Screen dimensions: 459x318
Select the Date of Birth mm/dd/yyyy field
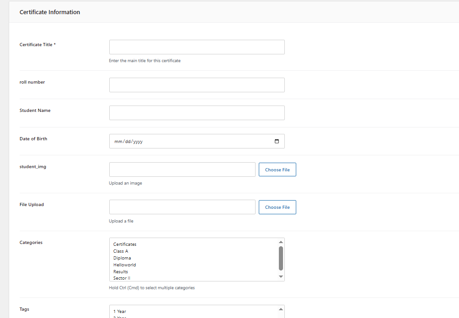[x=197, y=141]
